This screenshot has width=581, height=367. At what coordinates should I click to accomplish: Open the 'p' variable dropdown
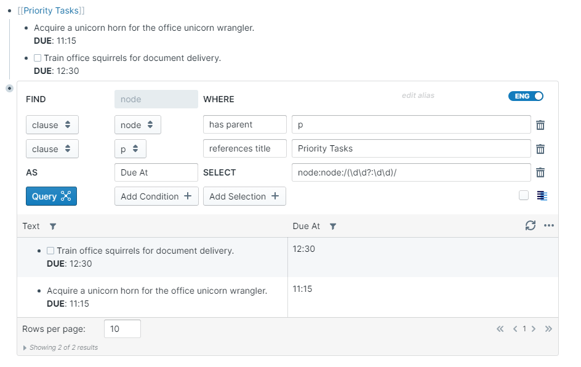[130, 149]
